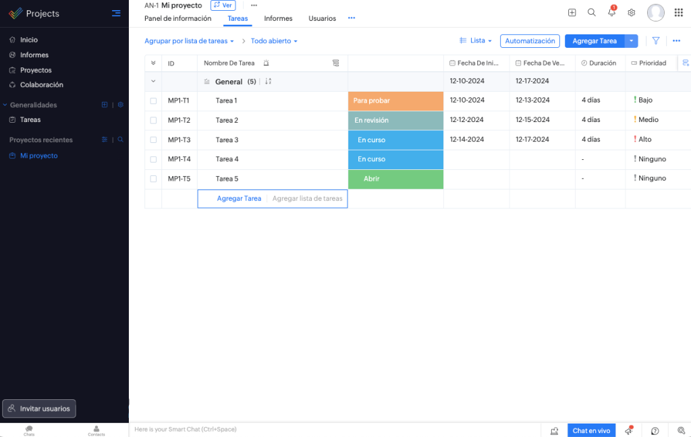The image size is (691, 437).
Task: Click the orange Para probar status chip
Action: [x=395, y=101]
